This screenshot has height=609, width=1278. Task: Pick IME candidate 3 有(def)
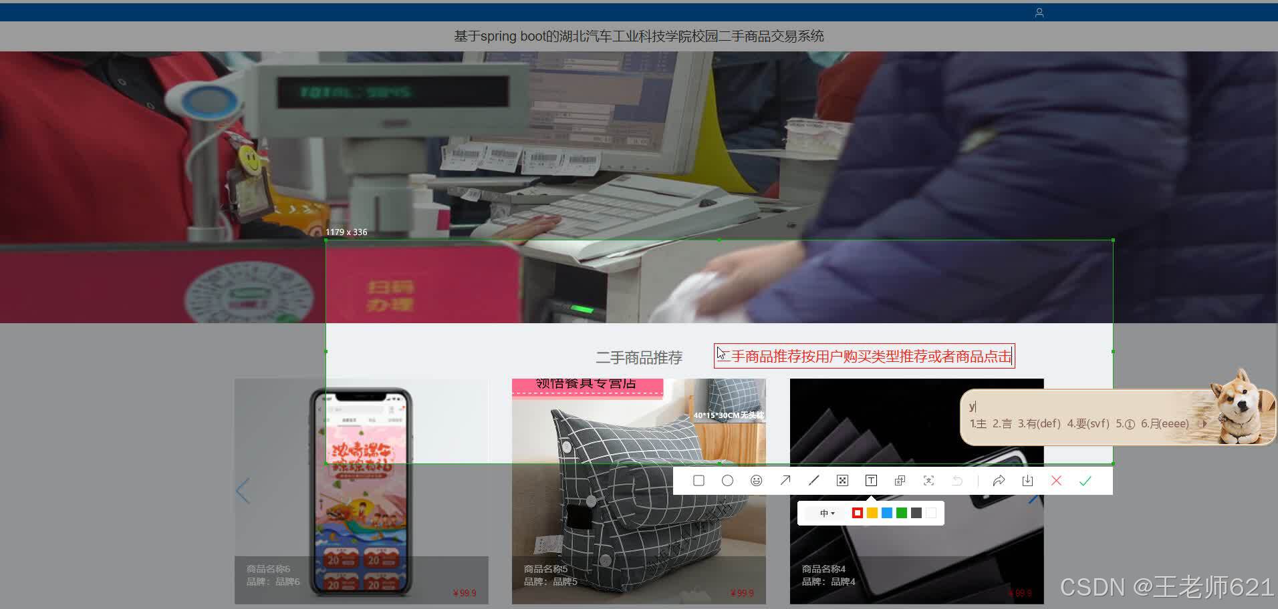click(1039, 423)
